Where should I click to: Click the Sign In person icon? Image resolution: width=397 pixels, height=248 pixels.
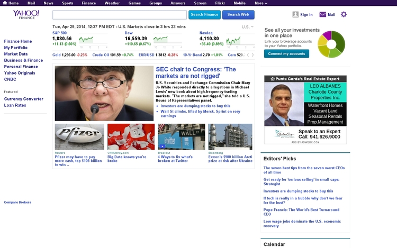[295, 14]
